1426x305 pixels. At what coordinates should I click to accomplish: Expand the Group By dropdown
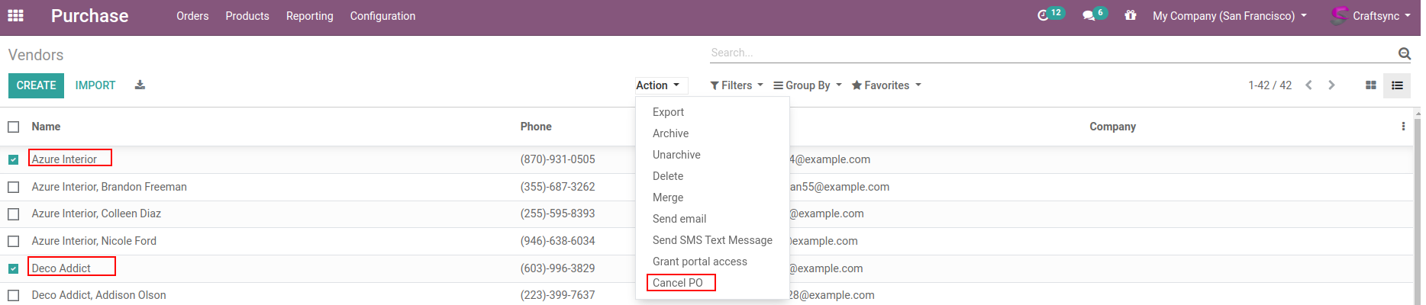808,85
